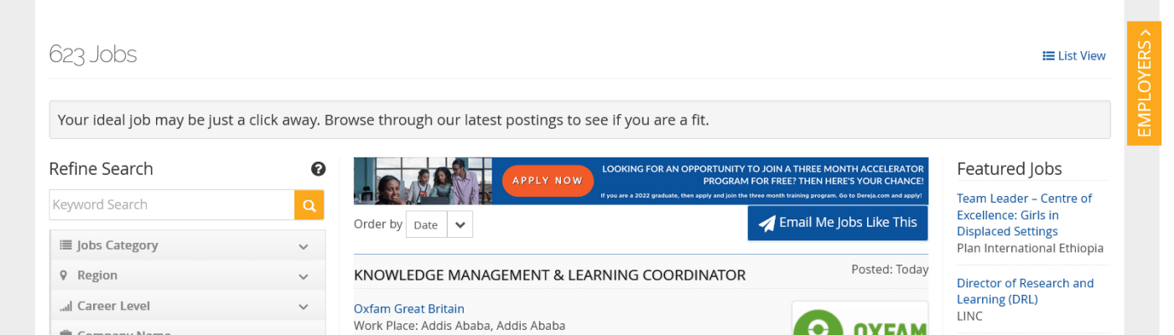The image size is (1174, 335).
Task: Click the Apply Now banner button
Action: pyautogui.click(x=547, y=180)
